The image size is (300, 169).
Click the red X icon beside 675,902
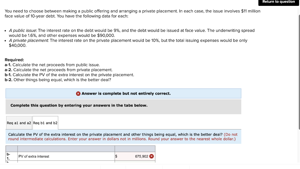[x=151, y=156]
